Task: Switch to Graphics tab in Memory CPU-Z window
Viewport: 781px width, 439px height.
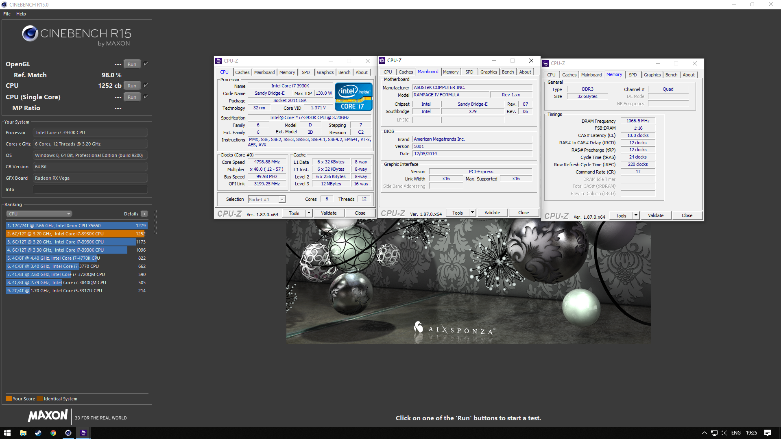Action: [652, 75]
